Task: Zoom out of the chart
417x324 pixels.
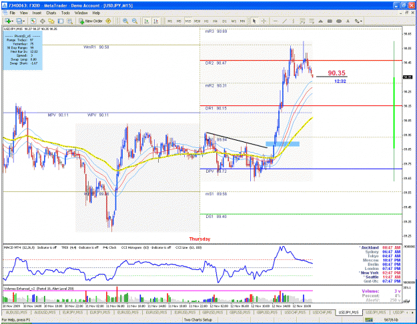Action: tap(135, 21)
